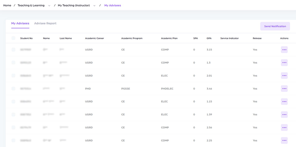Select the My Advisees tab

[x=20, y=24]
